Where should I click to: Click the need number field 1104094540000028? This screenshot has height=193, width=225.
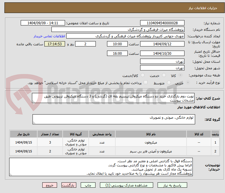coord(162,23)
